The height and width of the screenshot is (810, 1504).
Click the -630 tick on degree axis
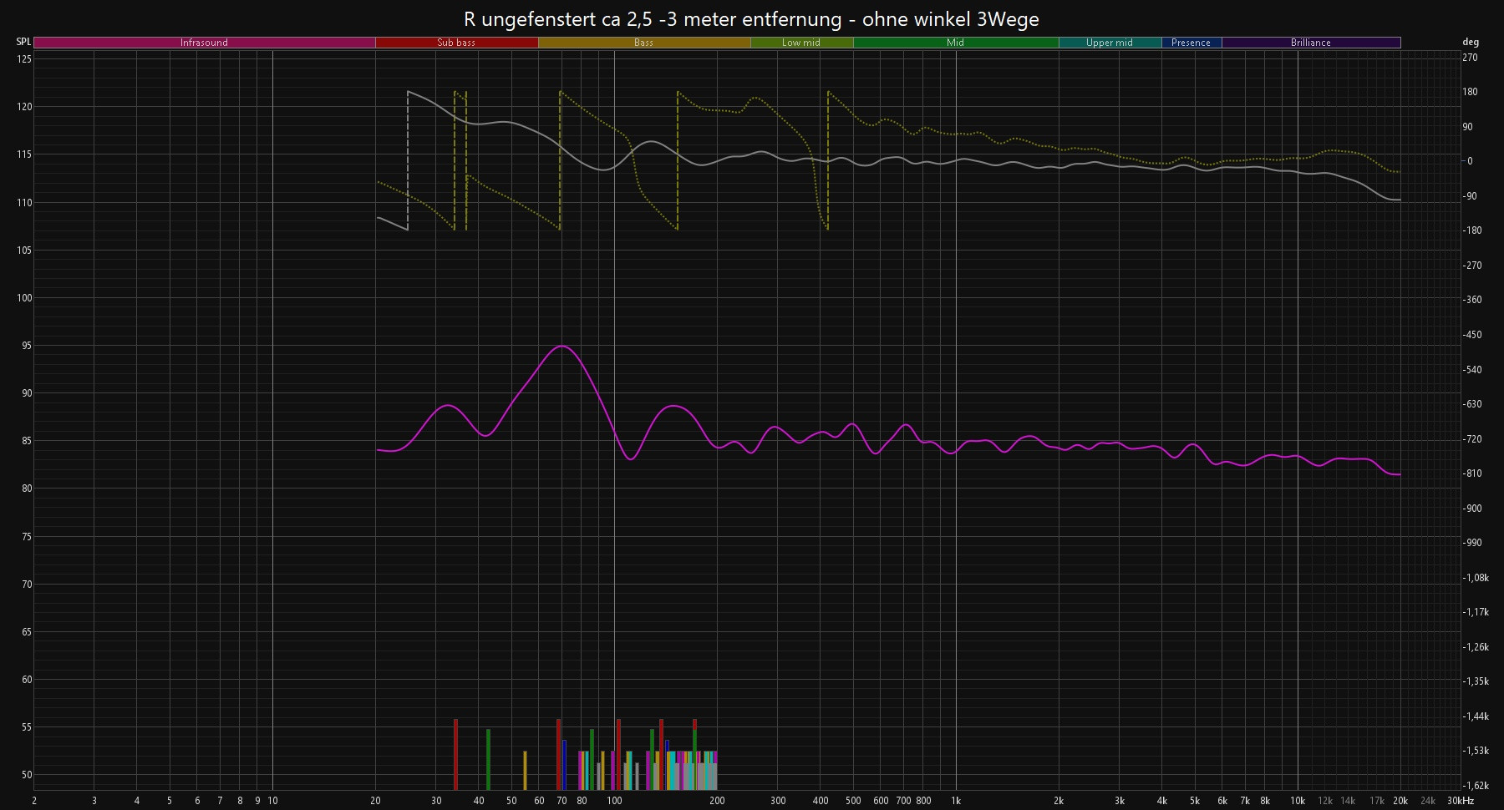click(x=1471, y=404)
